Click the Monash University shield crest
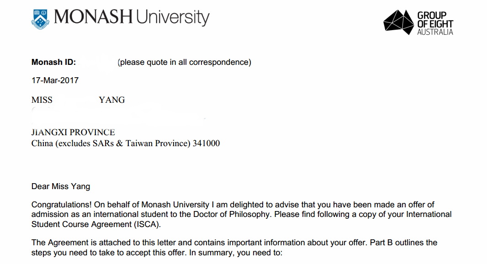 40,19
